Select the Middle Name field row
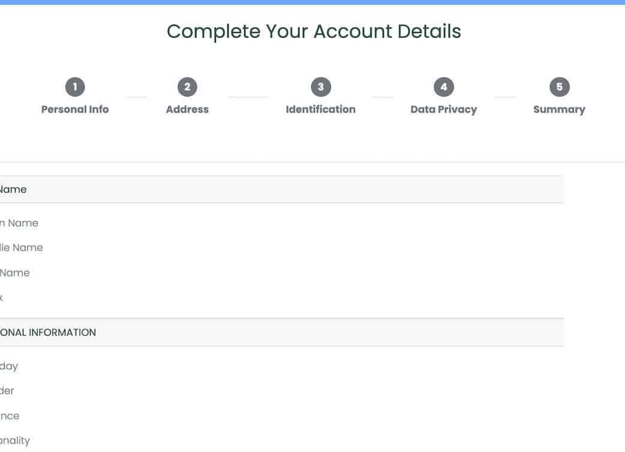Viewport: 625px width, 452px height. 22,248
